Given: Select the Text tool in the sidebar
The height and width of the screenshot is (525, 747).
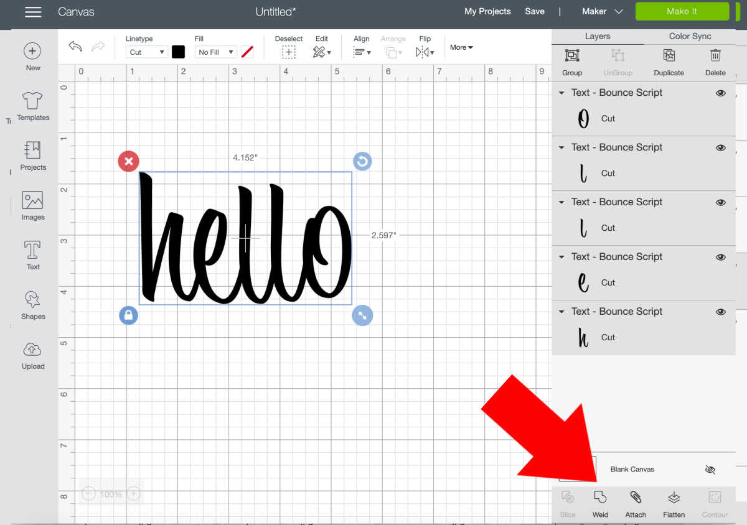Looking at the screenshot, I should coord(32,254).
